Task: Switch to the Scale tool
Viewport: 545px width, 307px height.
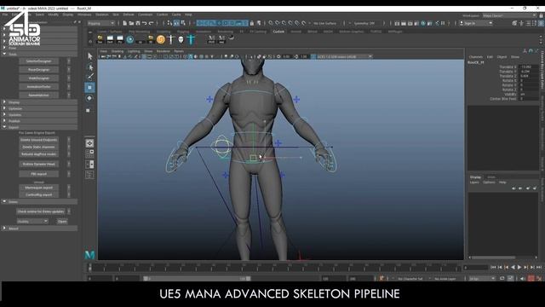Action: pyautogui.click(x=89, y=110)
